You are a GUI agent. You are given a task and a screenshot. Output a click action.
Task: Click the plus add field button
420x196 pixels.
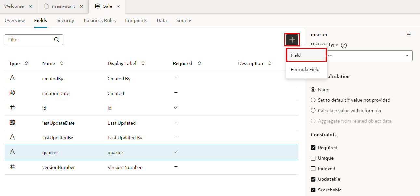tap(292, 40)
